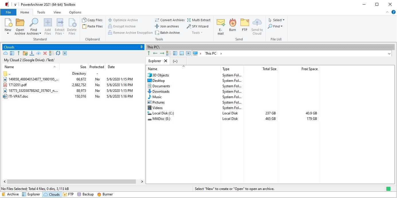Image resolution: width=397 pixels, height=198 pixels.
Task: Click the red delete X in Clouds toolbar
Action: [45, 53]
